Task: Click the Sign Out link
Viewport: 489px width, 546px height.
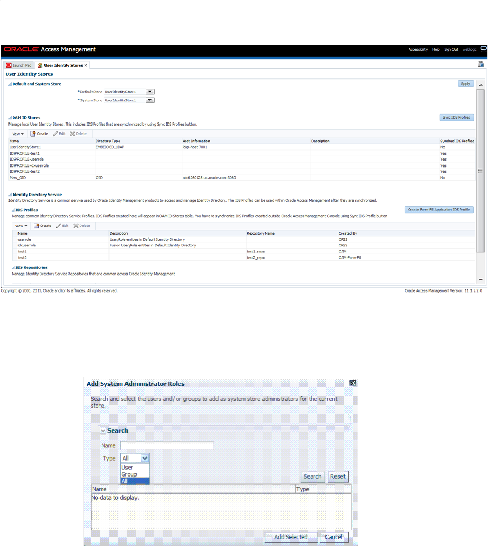Action: [x=451, y=49]
